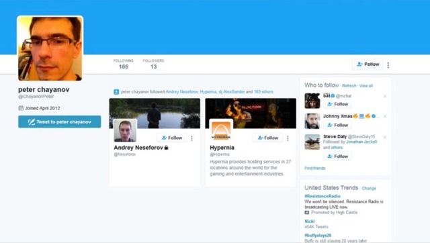Viewport: 430px width, 243px height.
Task: Click the @ChayanovPeter handle
Action: [36, 97]
